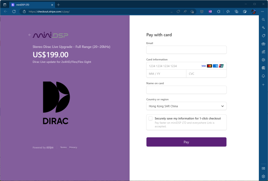Screen dimensions: 268x181
Task: View site information lock icon
Action: point(24,12)
